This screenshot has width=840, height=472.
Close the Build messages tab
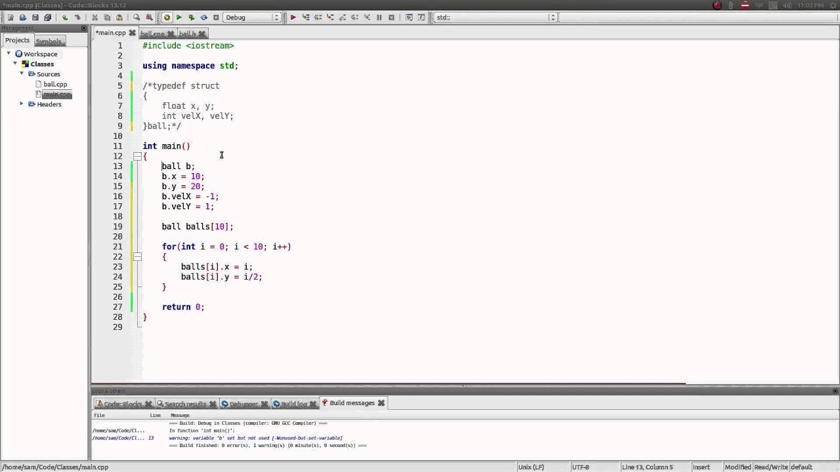pos(381,403)
